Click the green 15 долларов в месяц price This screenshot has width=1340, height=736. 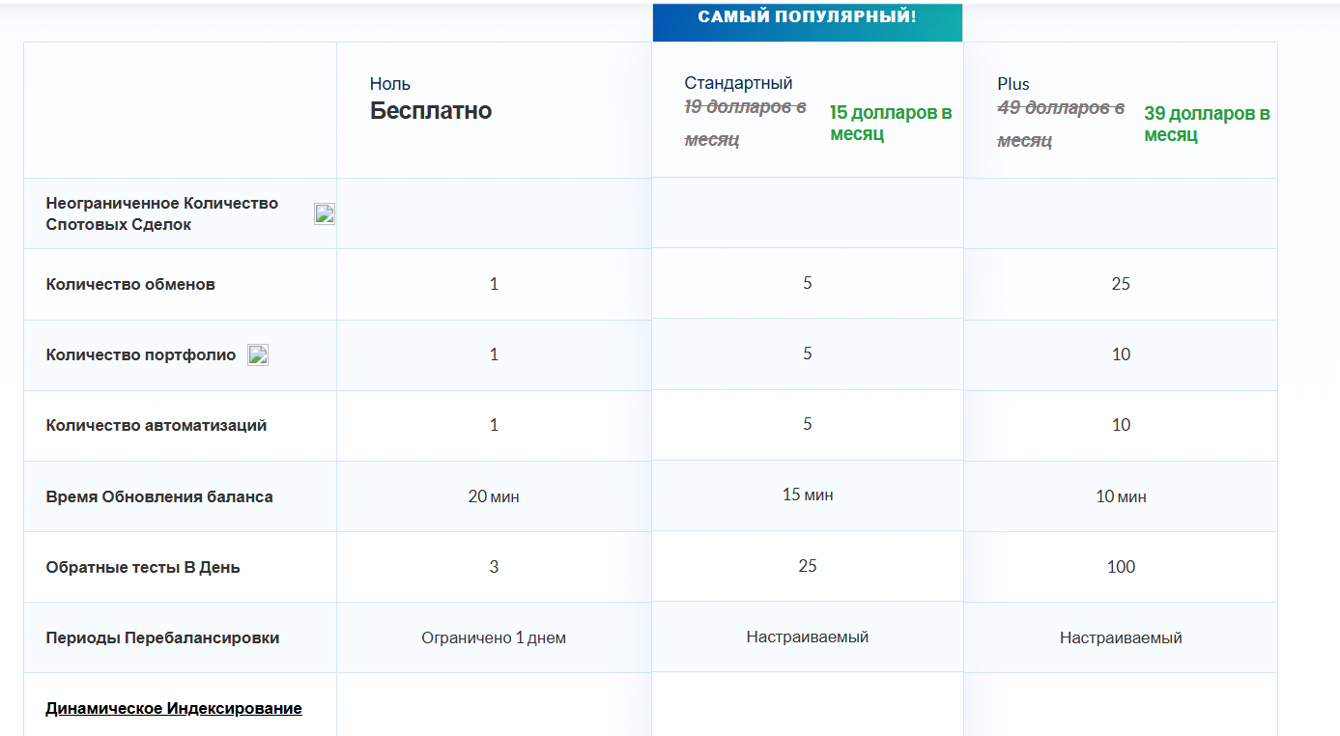pos(891,124)
